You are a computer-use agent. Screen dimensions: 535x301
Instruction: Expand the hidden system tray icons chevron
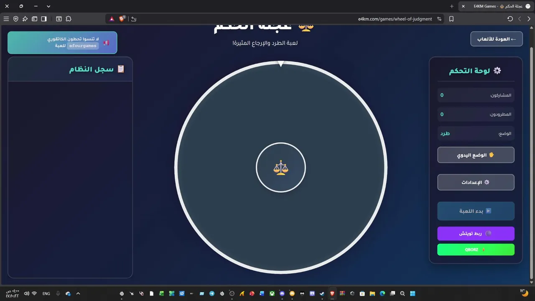78,293
